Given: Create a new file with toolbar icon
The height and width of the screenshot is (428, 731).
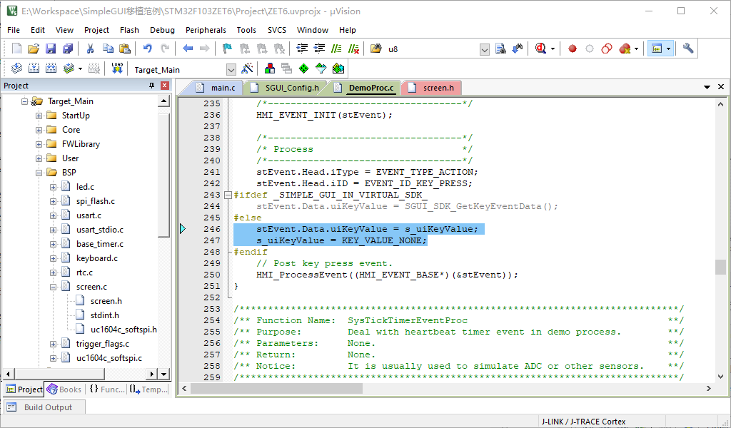Looking at the screenshot, I should coord(17,49).
